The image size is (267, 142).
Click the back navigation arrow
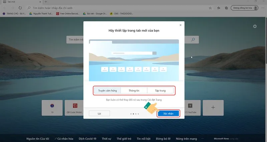tap(5, 8)
